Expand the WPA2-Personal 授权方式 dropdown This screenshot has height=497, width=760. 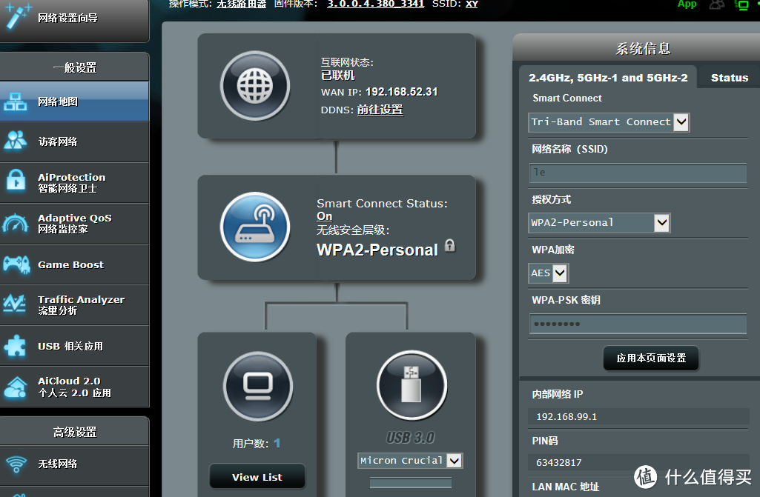pyautogui.click(x=599, y=223)
